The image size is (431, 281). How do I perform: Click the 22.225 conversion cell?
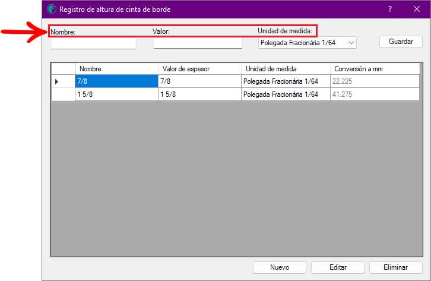(x=375, y=81)
